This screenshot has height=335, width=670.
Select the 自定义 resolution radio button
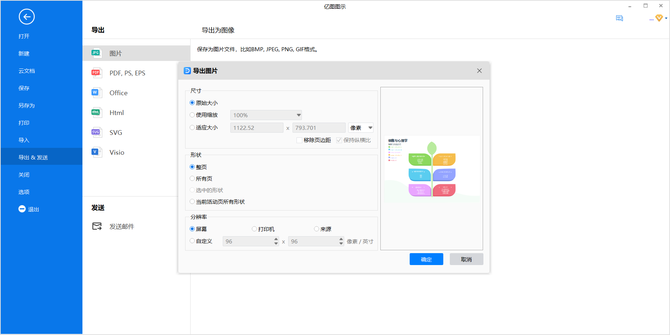[192, 241]
